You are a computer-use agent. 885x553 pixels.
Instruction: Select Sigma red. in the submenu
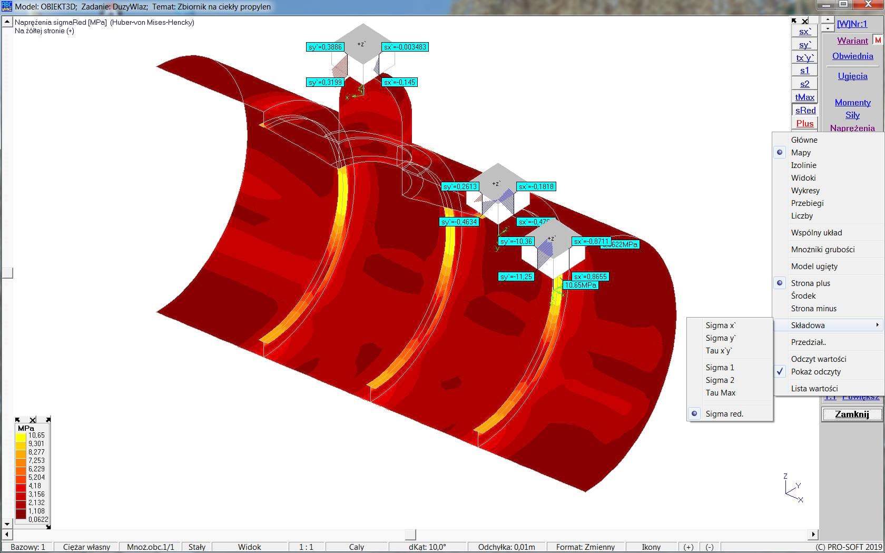[724, 414]
